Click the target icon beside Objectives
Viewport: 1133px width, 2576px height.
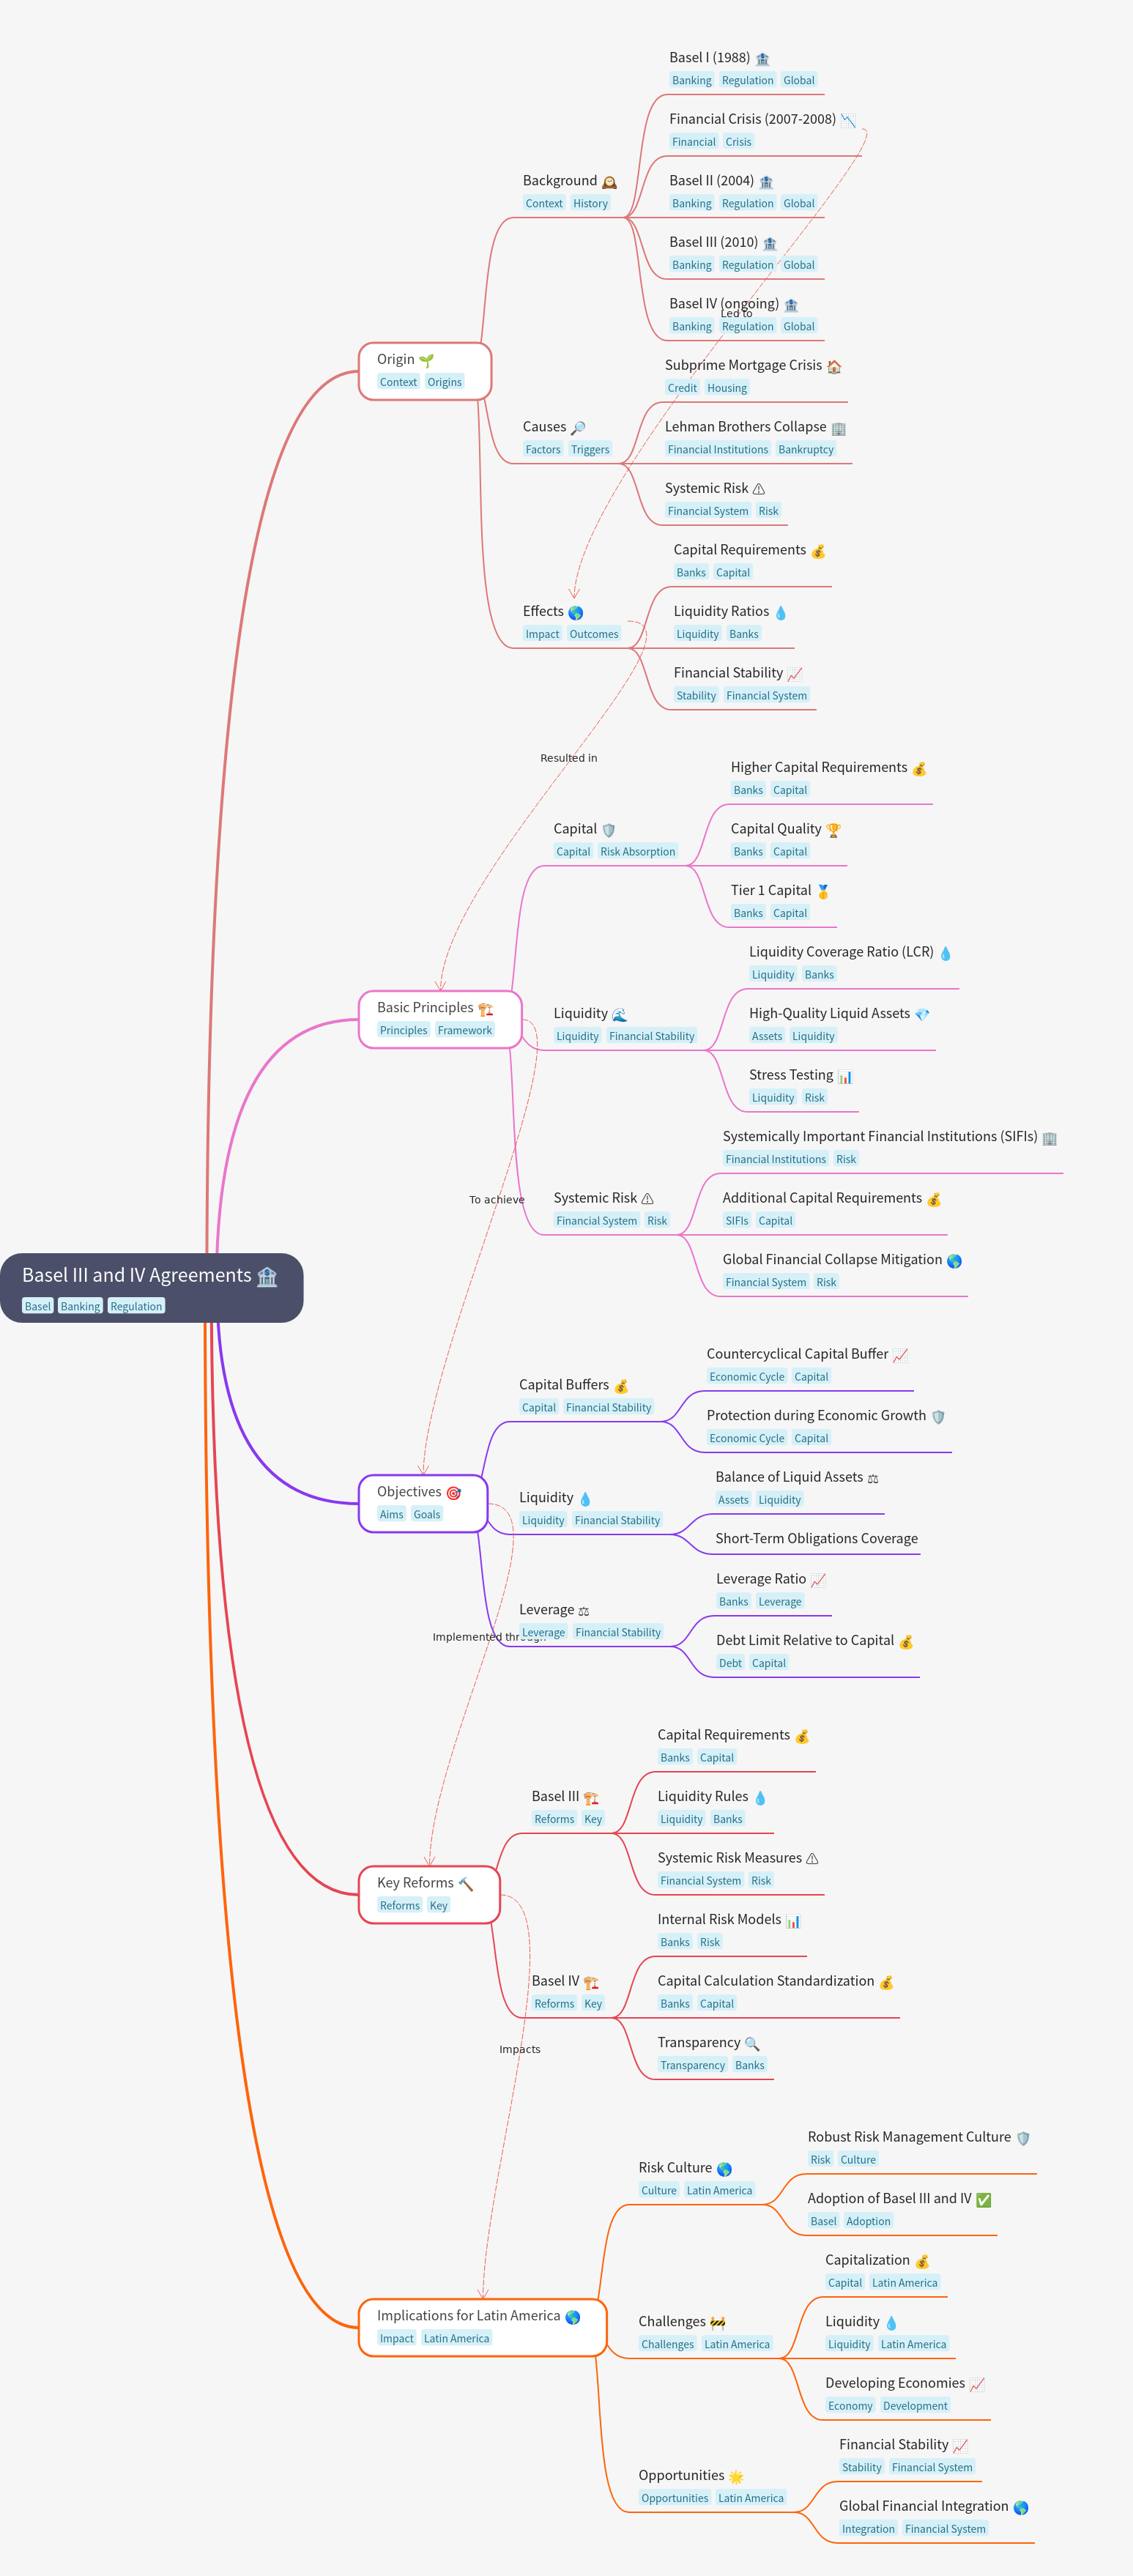[x=454, y=1493]
